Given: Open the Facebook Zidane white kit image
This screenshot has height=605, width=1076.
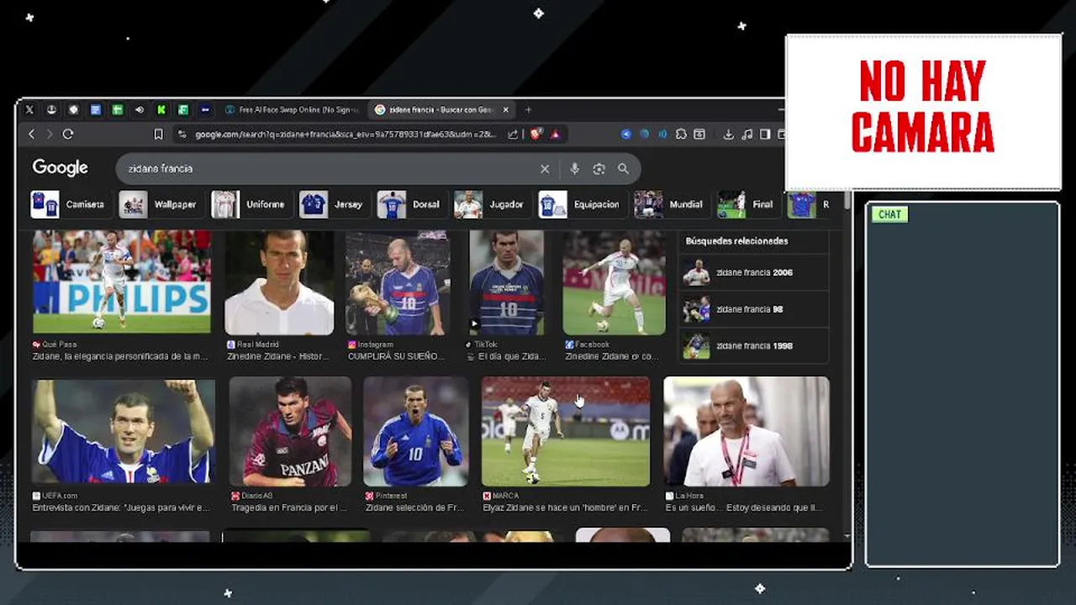Looking at the screenshot, I should click(614, 282).
